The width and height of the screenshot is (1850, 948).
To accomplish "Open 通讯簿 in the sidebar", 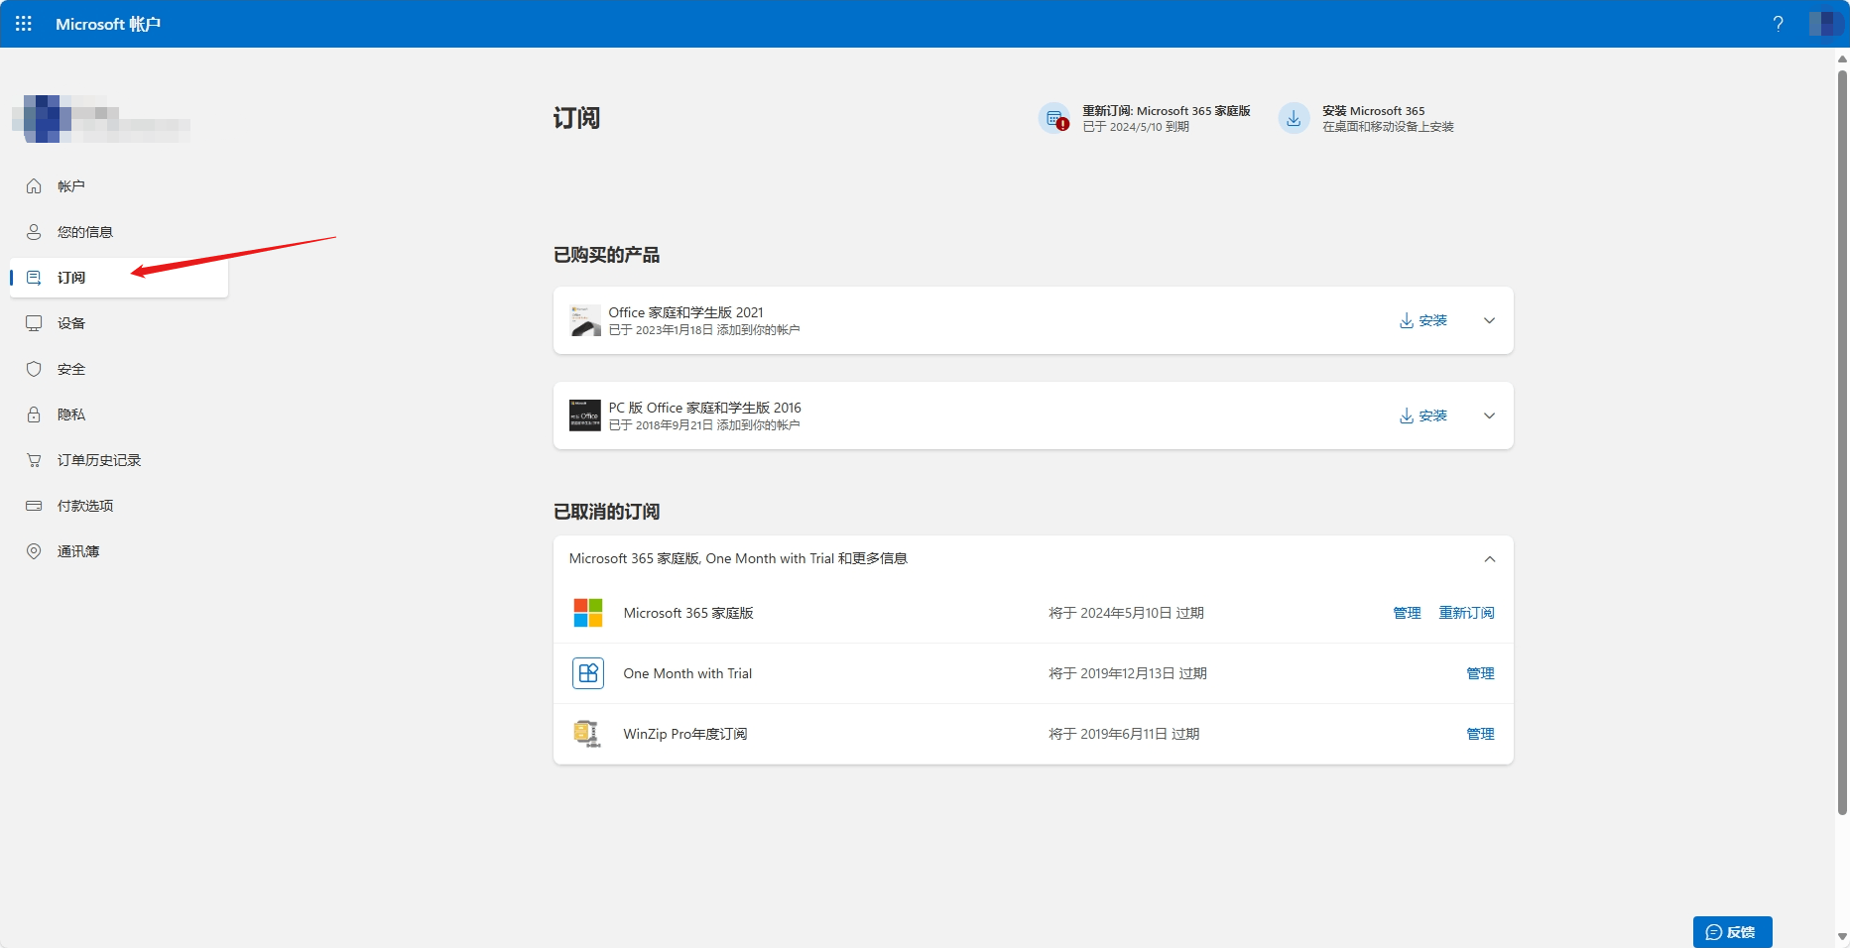I will tap(119, 551).
